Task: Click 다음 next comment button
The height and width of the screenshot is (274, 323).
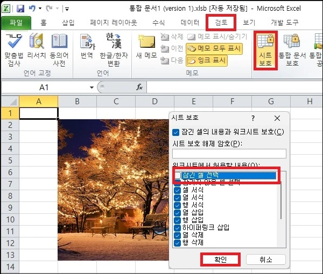Action: click(172, 60)
